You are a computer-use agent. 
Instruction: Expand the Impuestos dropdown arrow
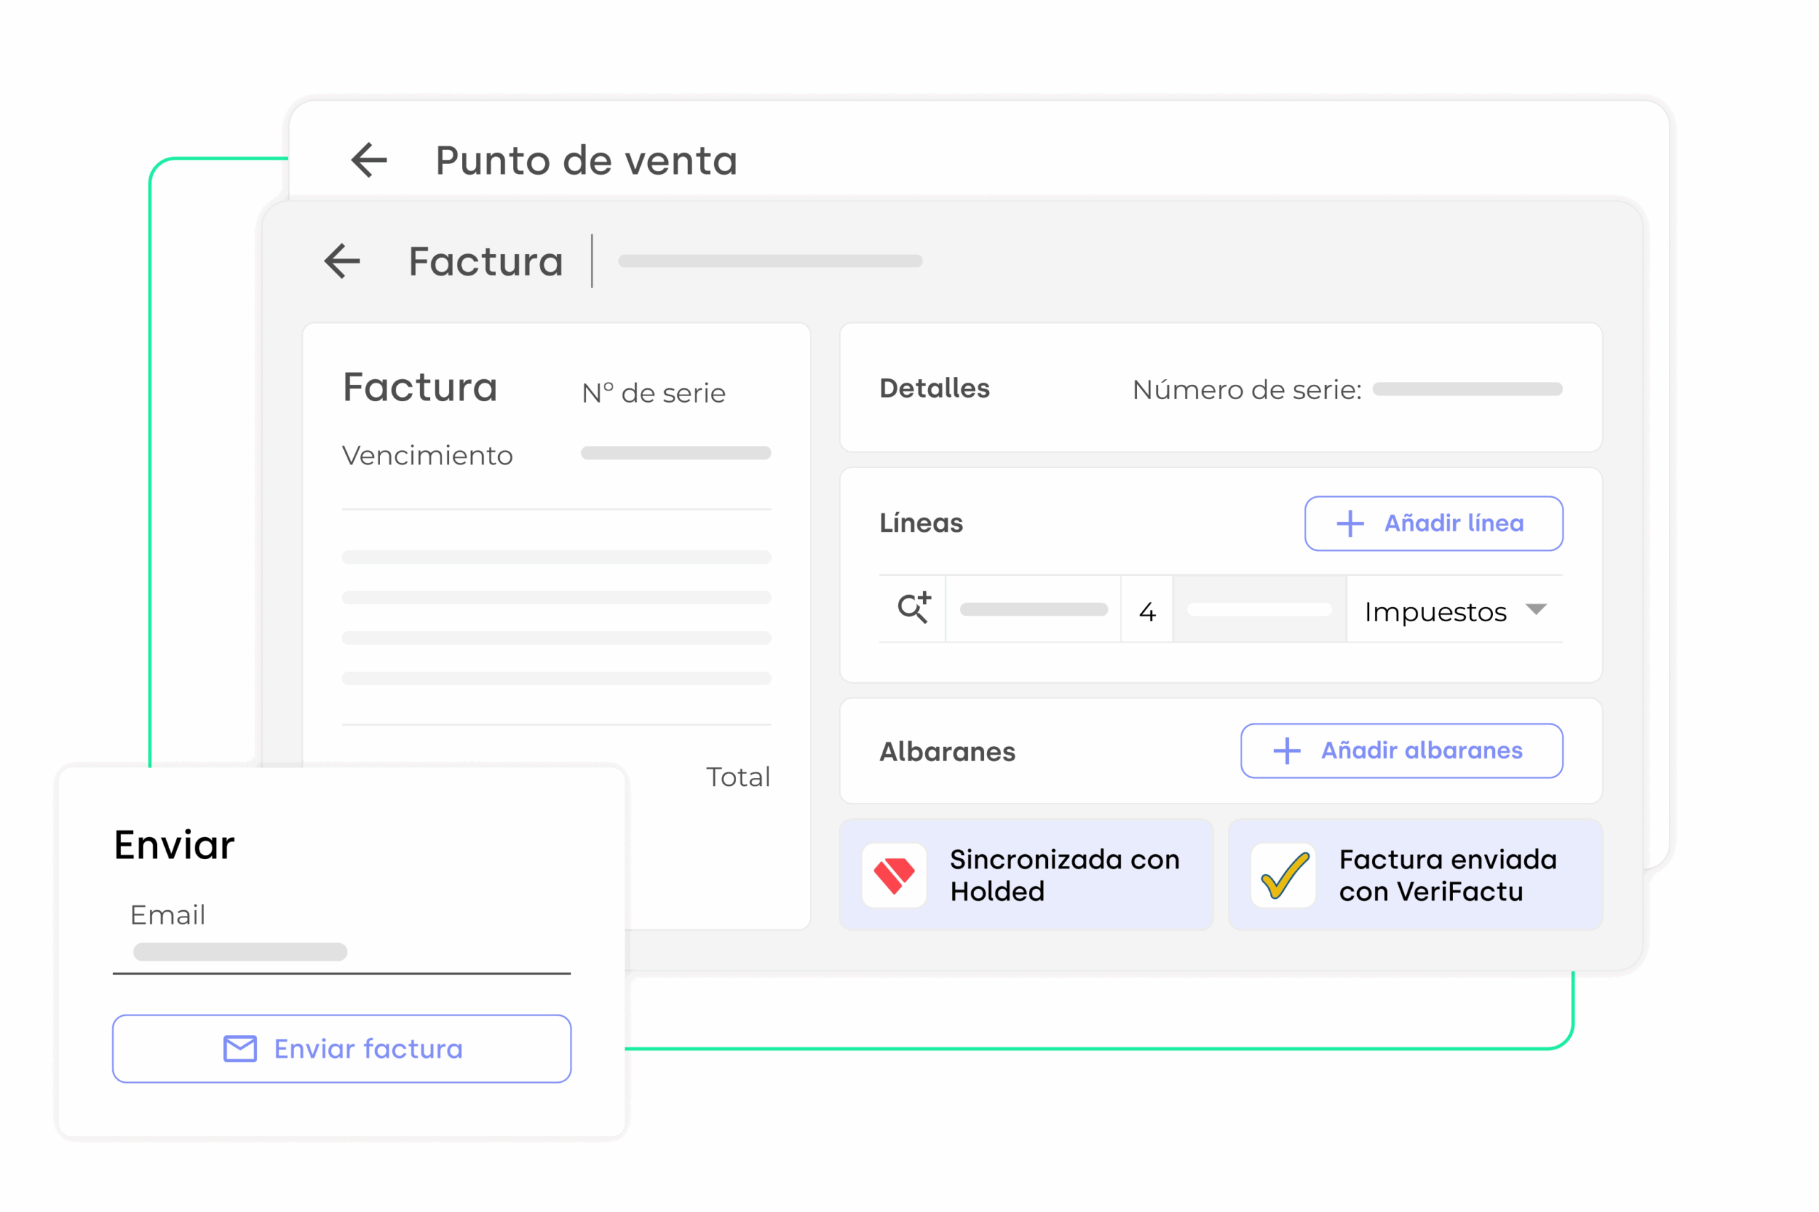coord(1536,609)
